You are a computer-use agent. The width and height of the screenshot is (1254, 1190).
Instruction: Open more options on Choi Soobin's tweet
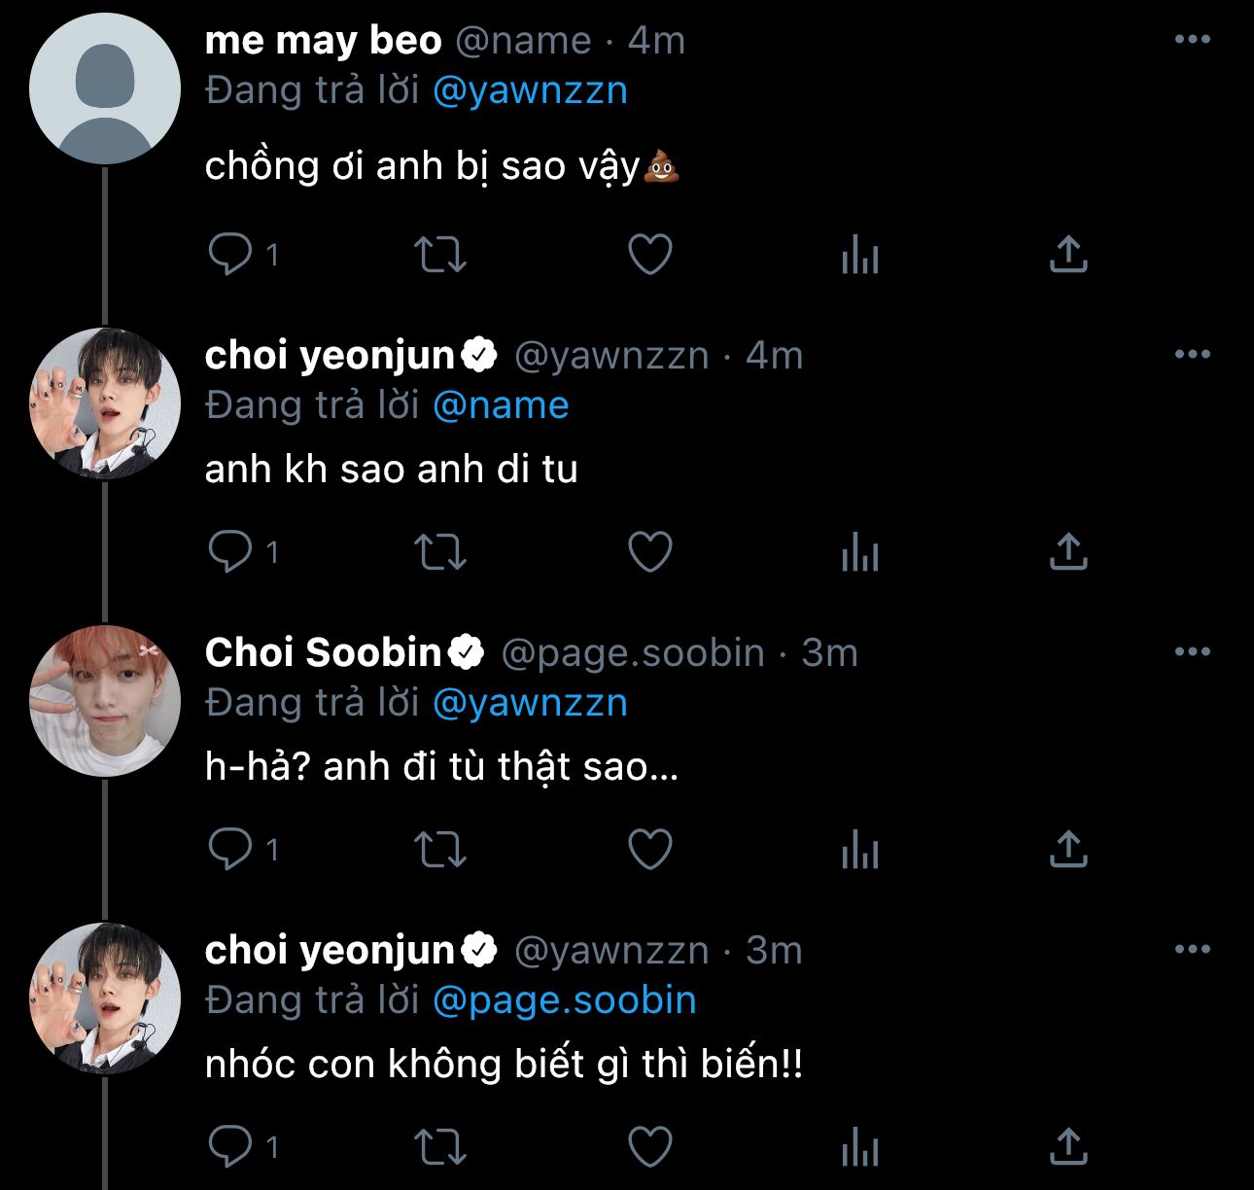1192,652
